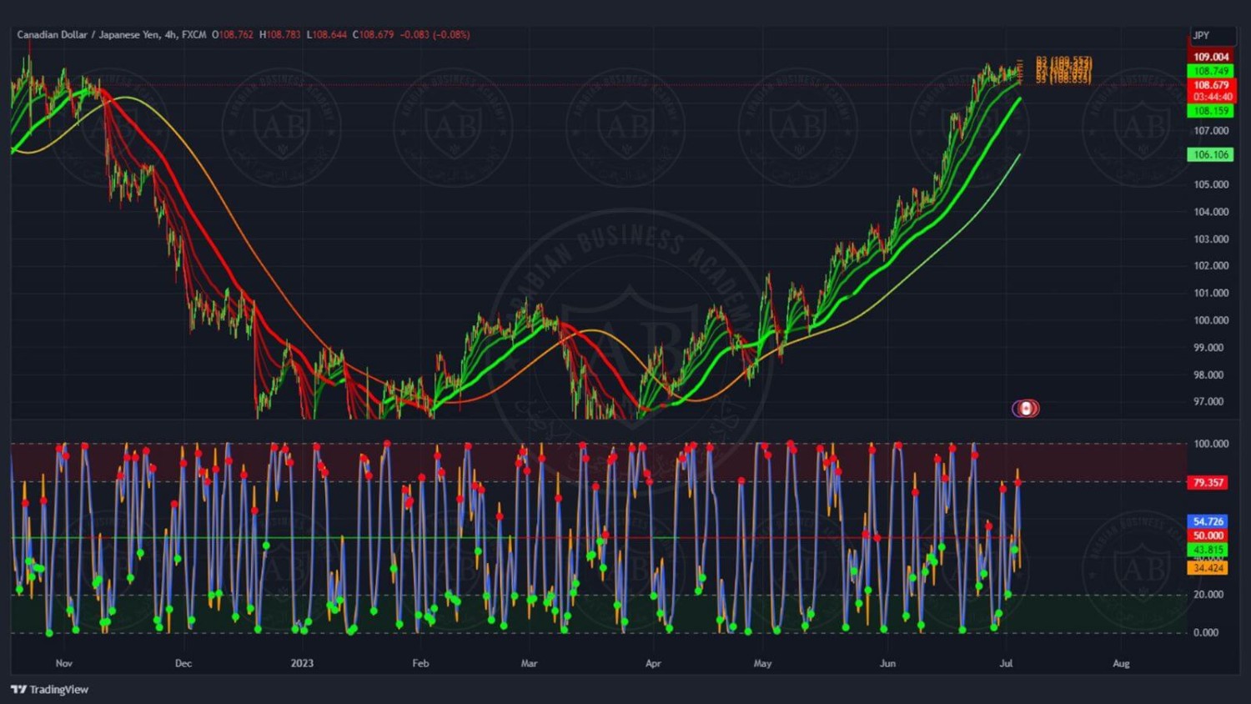Click the May label on the time axis
The height and width of the screenshot is (704, 1251).
(762, 663)
